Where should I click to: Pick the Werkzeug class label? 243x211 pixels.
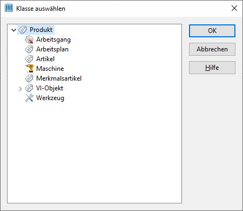pyautogui.click(x=50, y=98)
